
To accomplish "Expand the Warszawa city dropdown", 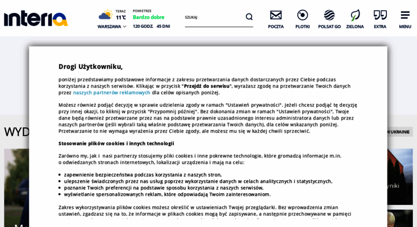I will tap(112, 27).
